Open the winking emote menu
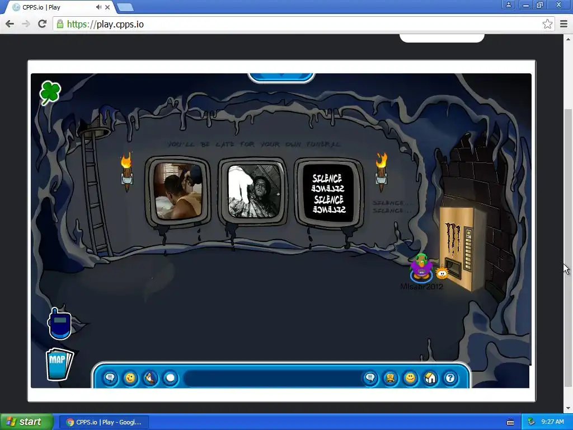The width and height of the screenshot is (573, 430). 130,378
